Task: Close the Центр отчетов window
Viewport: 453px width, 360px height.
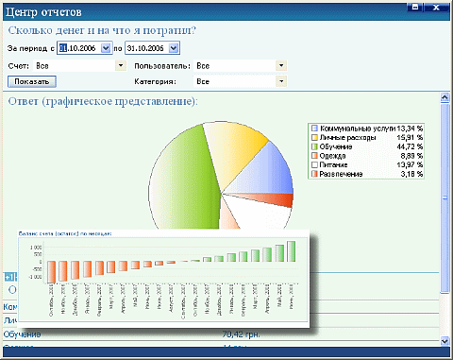Action: (x=436, y=8)
